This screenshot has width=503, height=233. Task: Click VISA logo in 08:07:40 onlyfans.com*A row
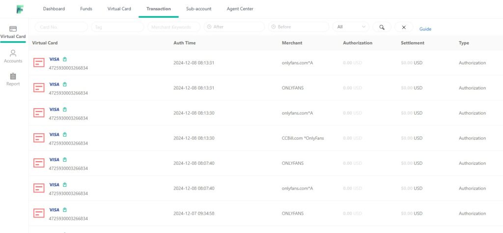coord(54,184)
